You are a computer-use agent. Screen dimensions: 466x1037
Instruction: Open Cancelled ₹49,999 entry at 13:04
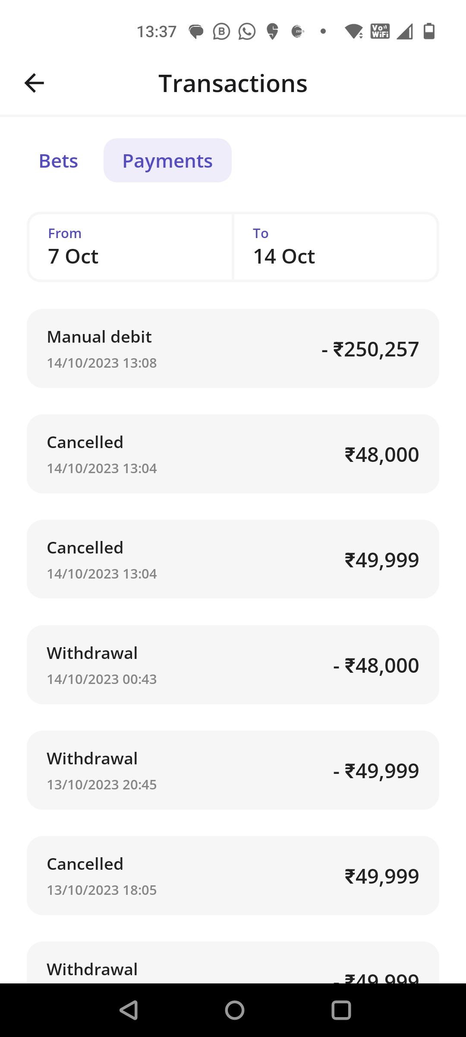point(233,559)
